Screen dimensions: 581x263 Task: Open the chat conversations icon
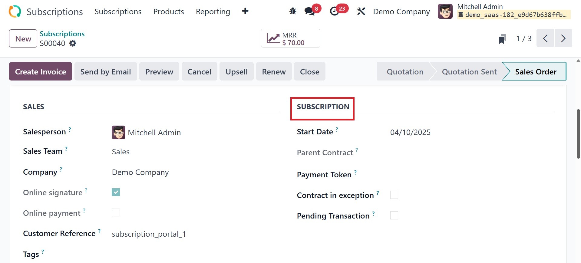point(309,12)
